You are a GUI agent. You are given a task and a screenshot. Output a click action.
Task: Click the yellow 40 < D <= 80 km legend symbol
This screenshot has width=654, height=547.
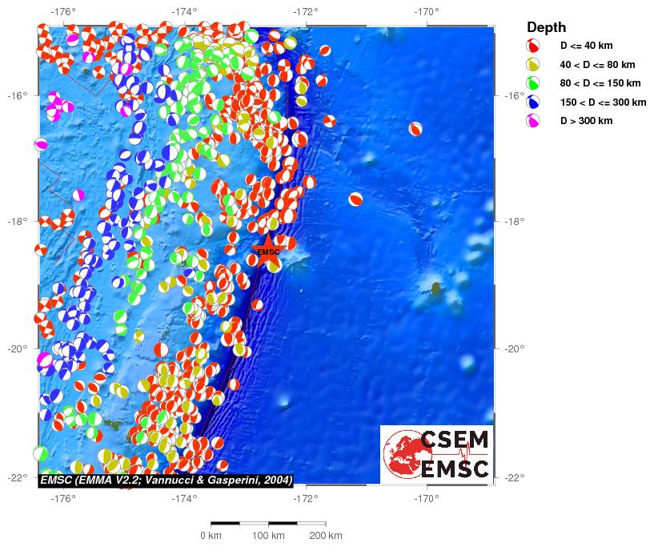[532, 64]
